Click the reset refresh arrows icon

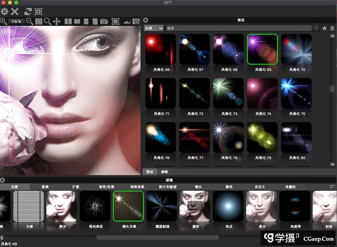(28, 12)
